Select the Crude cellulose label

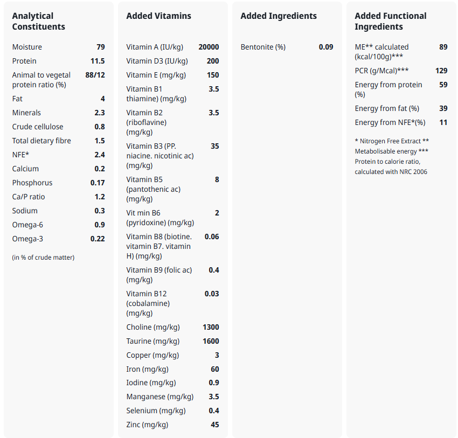coord(38,127)
